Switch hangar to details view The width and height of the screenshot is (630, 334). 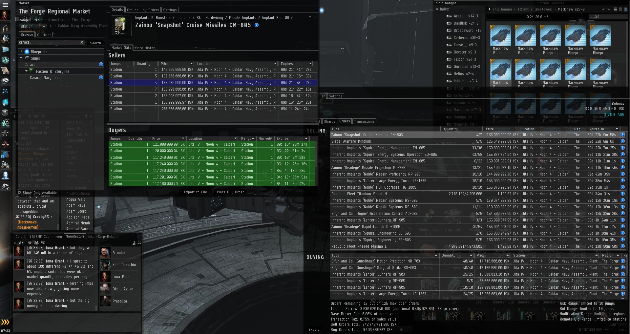tap(626, 9)
